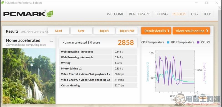Click the PCMark title bar app icon

tap(2, 3)
